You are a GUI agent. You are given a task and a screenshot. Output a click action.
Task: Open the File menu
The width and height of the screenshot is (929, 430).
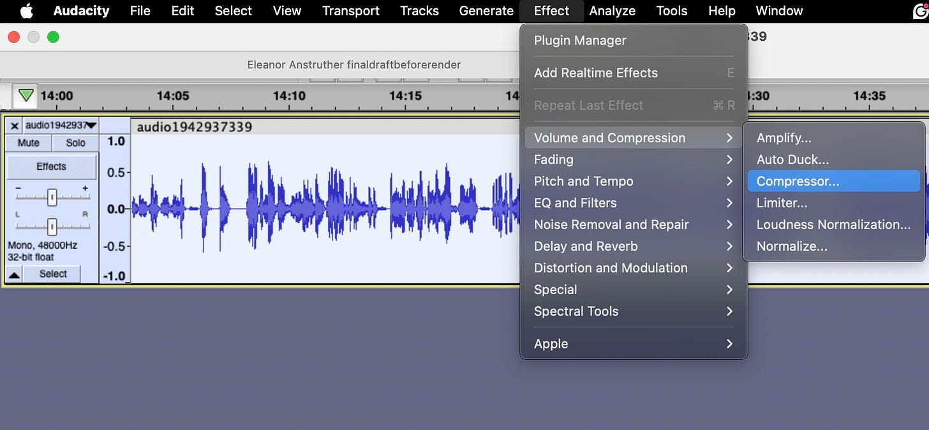pos(140,11)
